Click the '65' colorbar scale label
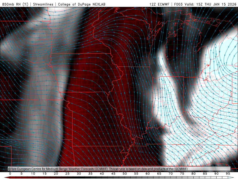The height and width of the screenshot is (179, 238). click(x=159, y=174)
